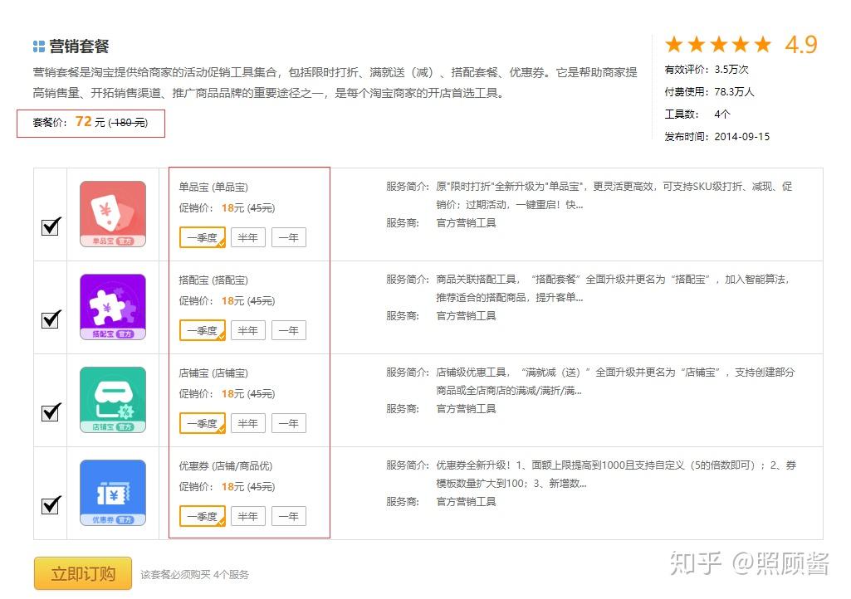
Task: Select 半年 option for 优惠券
Action: coord(248,517)
